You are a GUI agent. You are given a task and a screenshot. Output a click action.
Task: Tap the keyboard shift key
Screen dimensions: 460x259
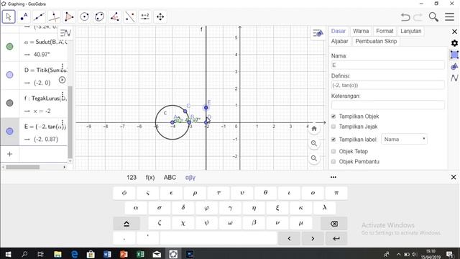coord(126,224)
